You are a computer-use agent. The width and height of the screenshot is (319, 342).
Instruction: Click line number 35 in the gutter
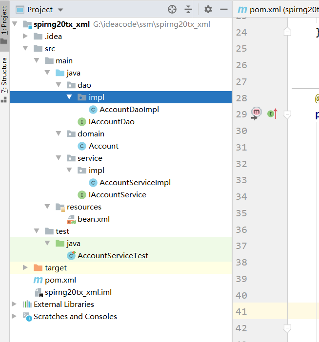click(241, 213)
